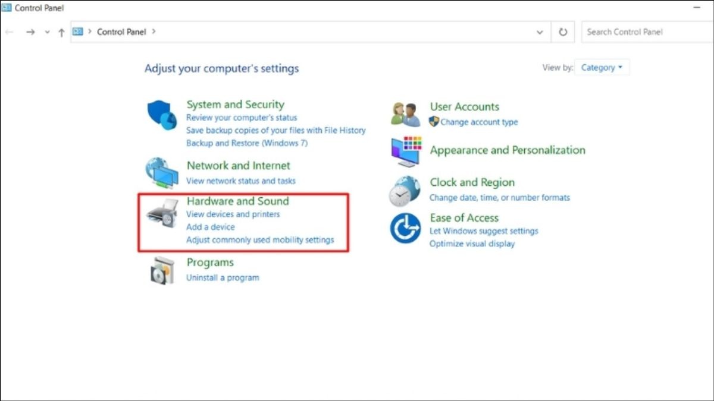Open the recent locations dropdown arrow
The width and height of the screenshot is (714, 401).
click(48, 32)
